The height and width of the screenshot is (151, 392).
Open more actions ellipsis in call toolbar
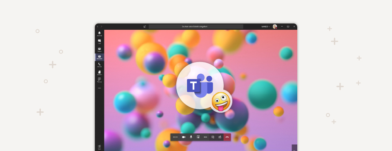click(205, 137)
